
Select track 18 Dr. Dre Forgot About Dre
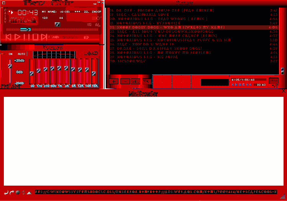coord(194,10)
